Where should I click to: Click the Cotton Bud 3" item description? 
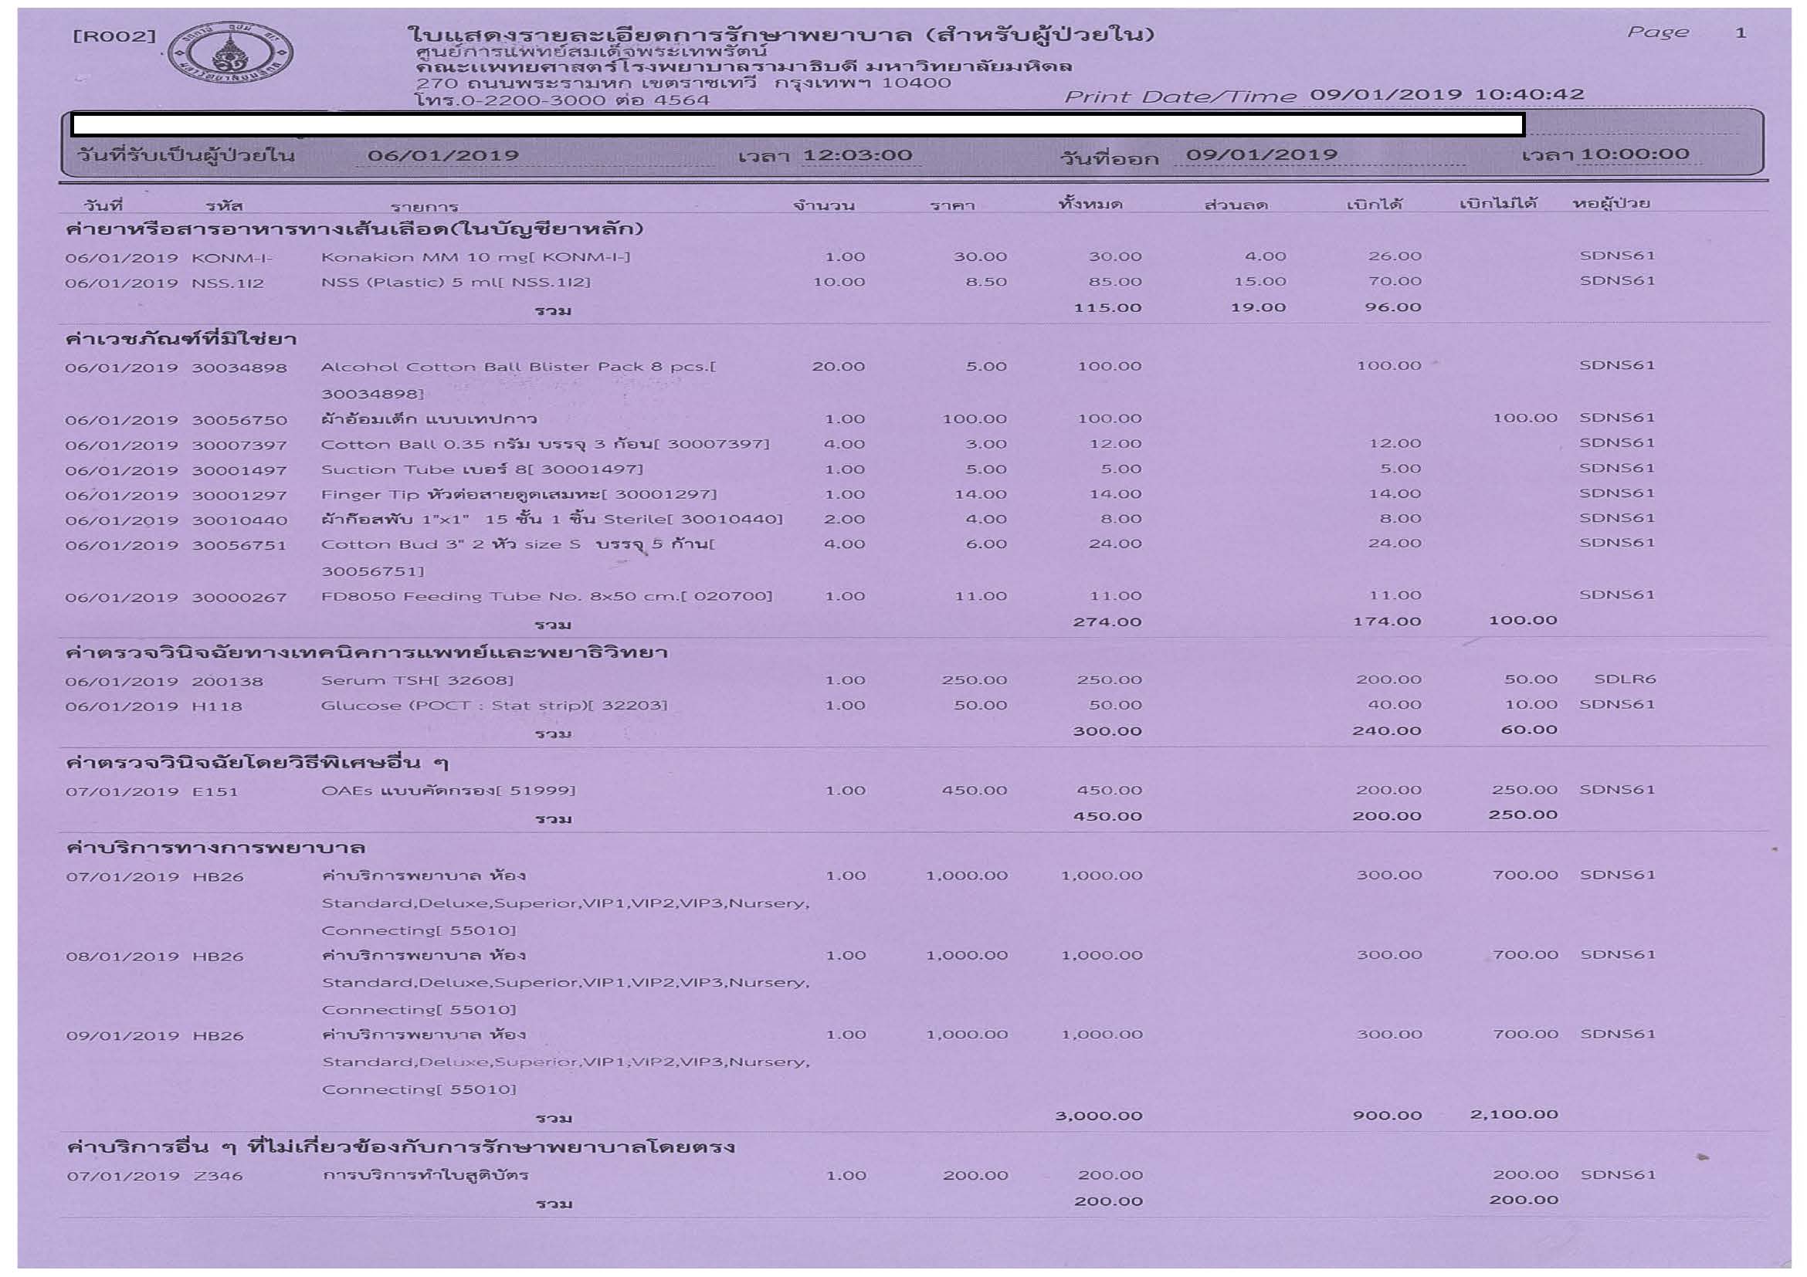click(x=517, y=557)
